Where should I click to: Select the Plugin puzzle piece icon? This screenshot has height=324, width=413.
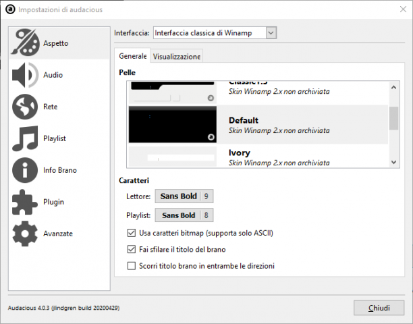24,202
